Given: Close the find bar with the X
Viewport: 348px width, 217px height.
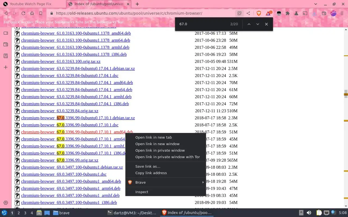Looking at the screenshot, I should point(266,24).
